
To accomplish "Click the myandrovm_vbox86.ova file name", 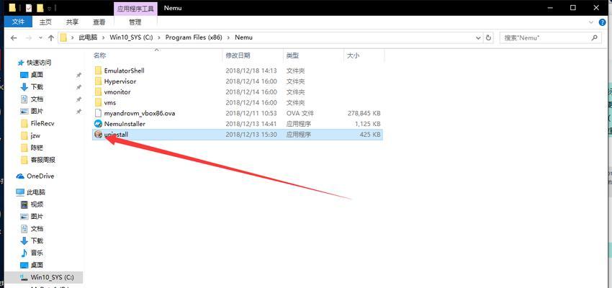I will (140, 113).
